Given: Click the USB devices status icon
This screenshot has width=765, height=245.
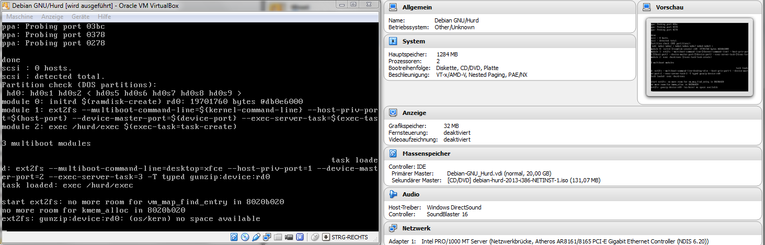Looking at the screenshot, I should pyautogui.click(x=256, y=237).
